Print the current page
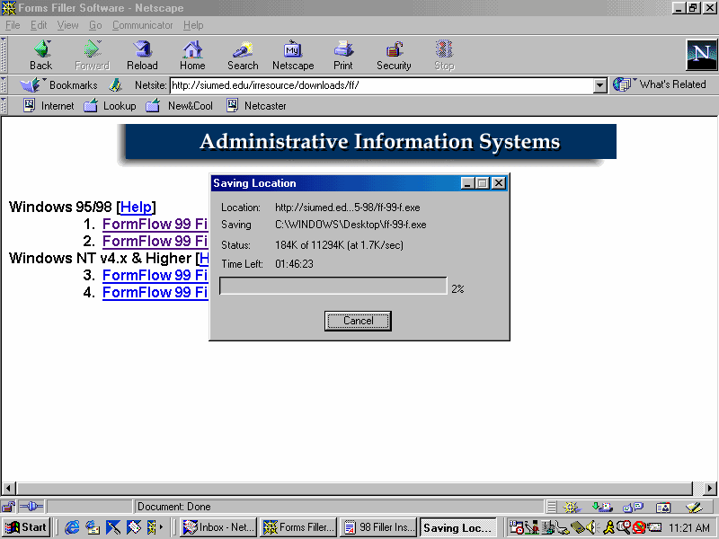Viewport: 719px width, 539px height. (343, 54)
